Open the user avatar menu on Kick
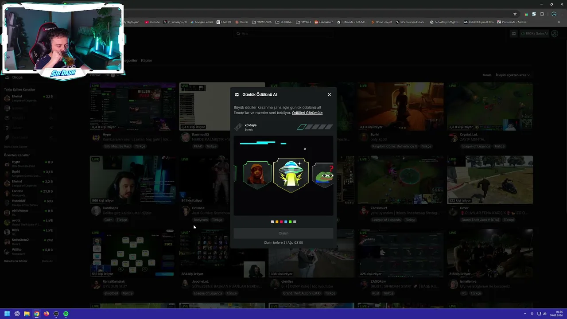 pyautogui.click(x=554, y=34)
